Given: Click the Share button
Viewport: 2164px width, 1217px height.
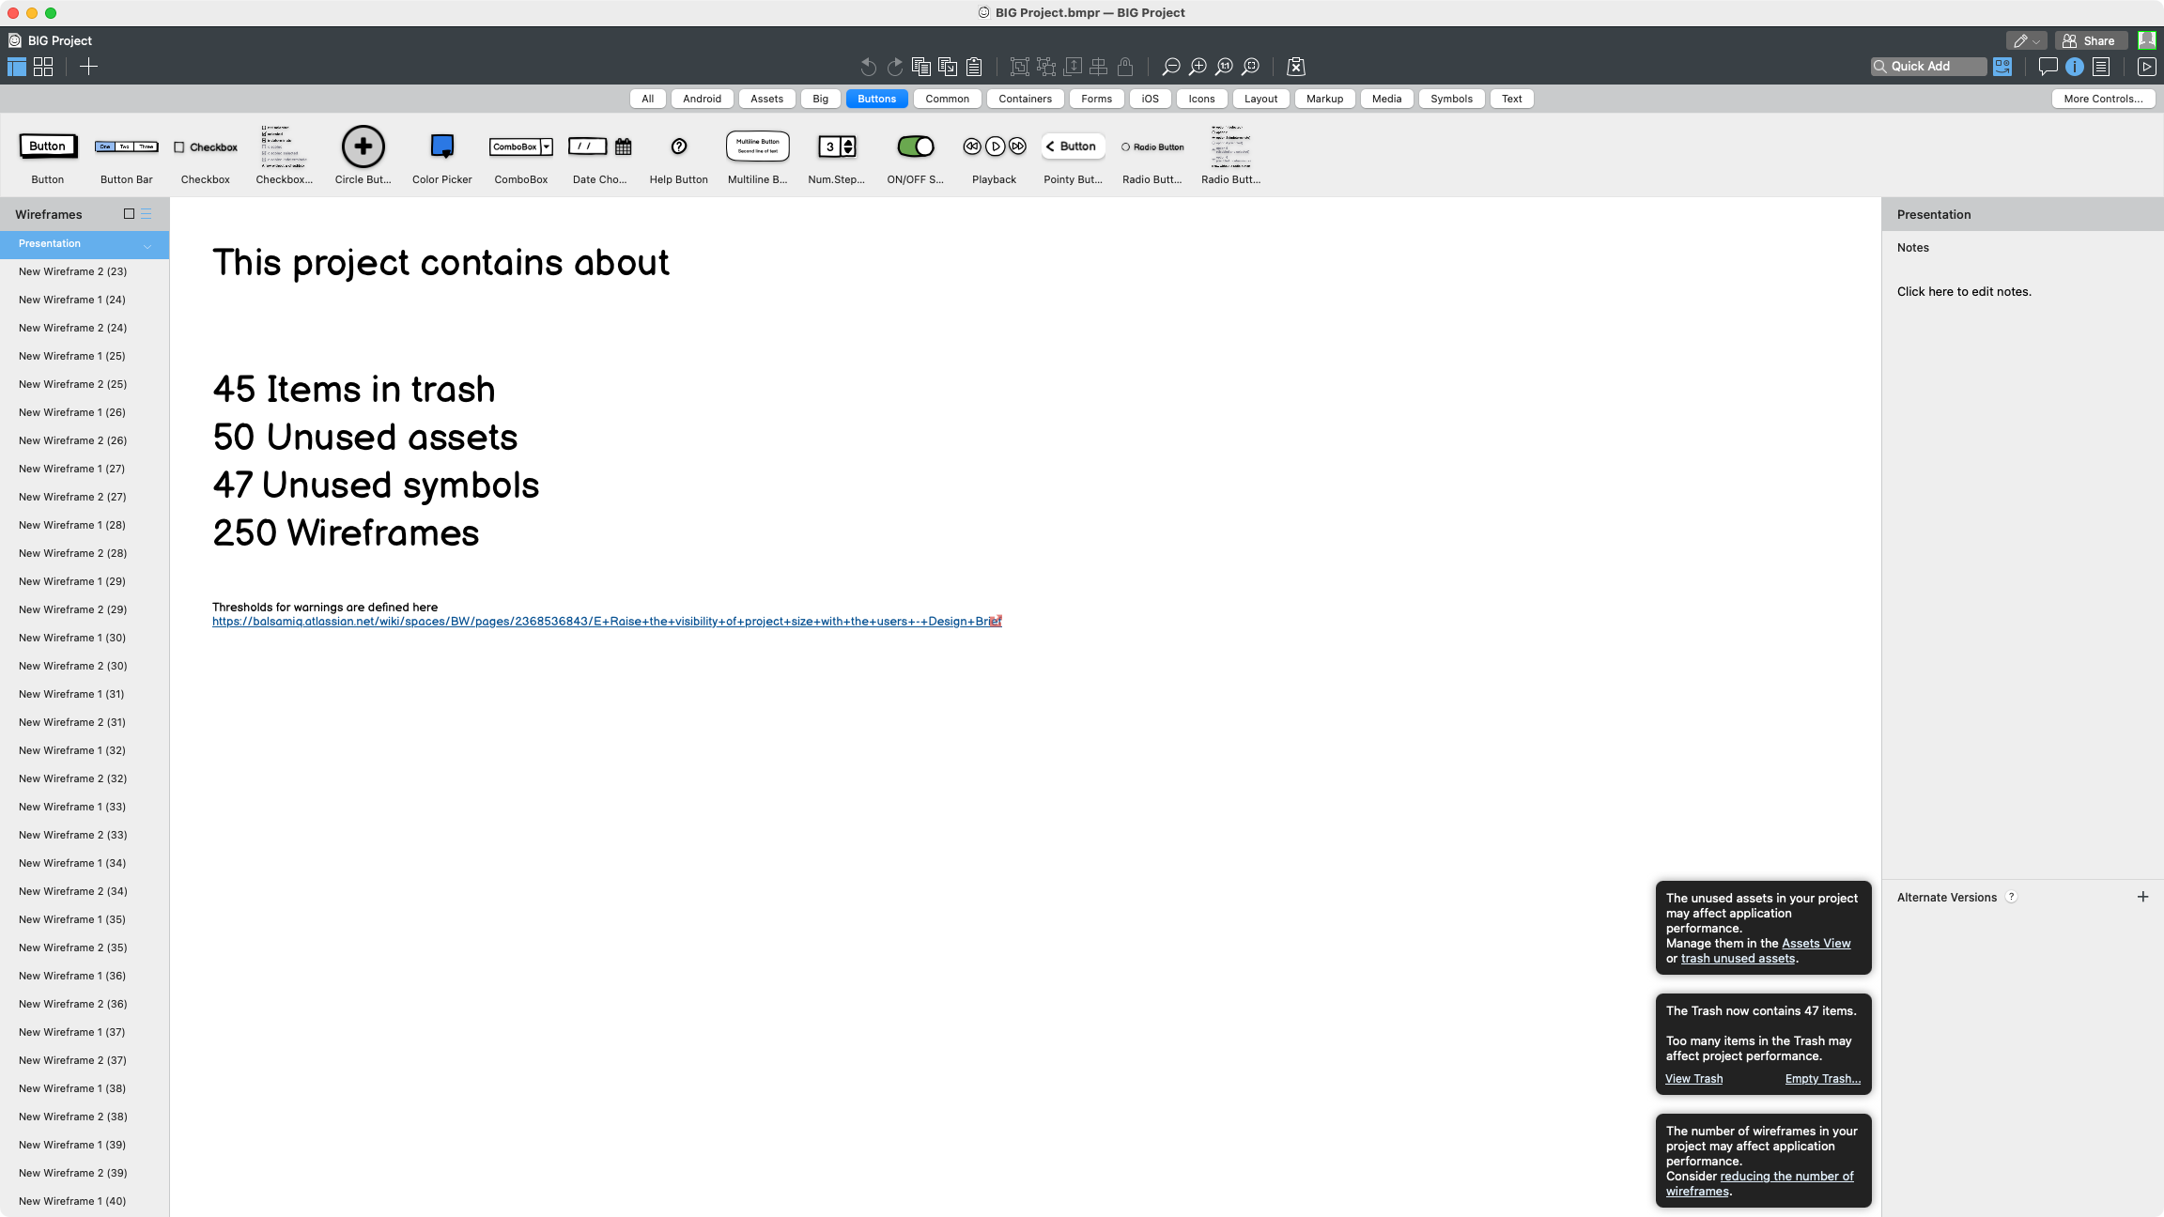Looking at the screenshot, I should point(2090,40).
